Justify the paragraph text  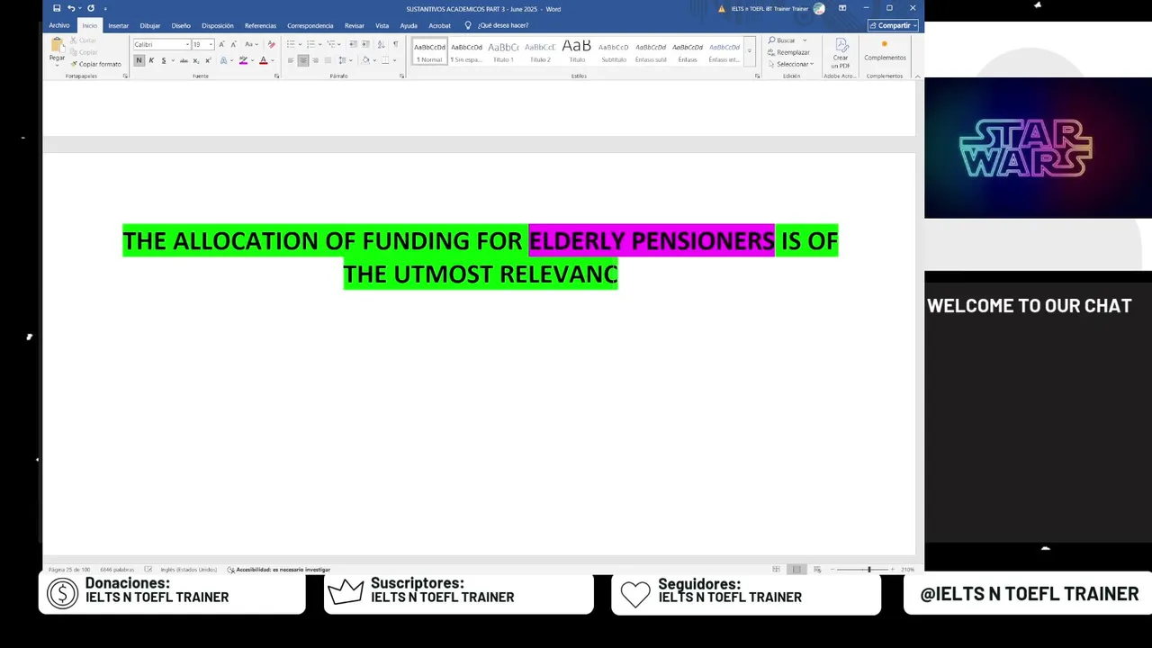point(328,60)
